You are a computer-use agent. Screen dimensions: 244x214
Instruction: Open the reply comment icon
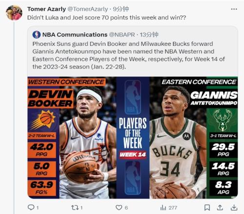31,207
